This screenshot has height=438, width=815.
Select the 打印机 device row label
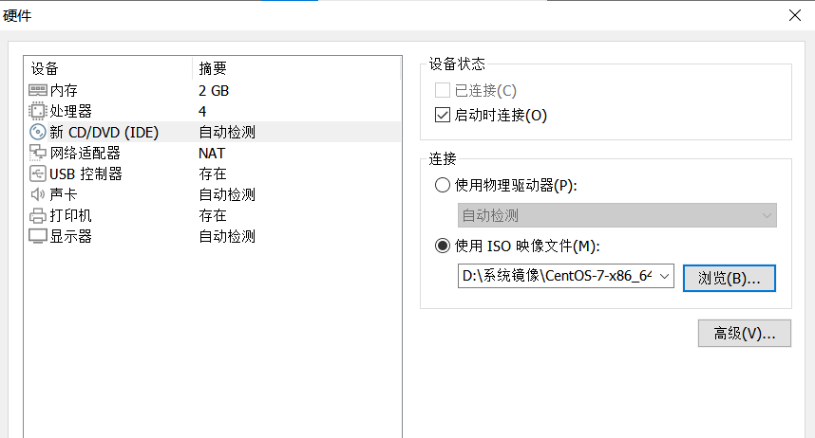coord(70,215)
